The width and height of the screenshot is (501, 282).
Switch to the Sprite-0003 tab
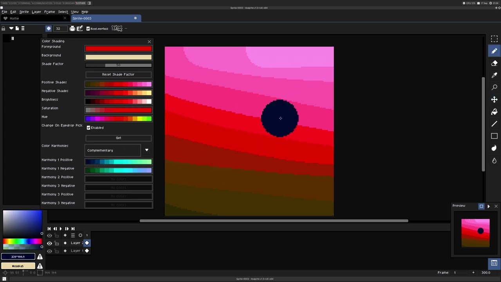pos(105,18)
